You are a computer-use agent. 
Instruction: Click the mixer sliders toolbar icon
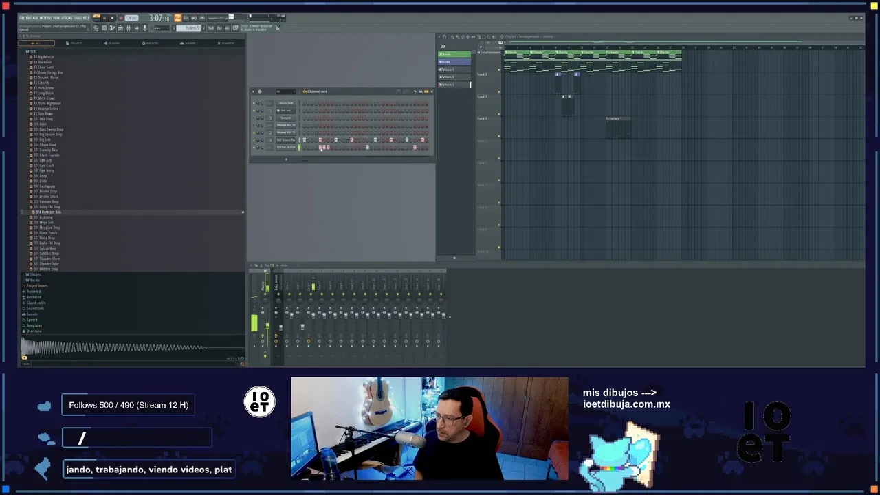129,27
